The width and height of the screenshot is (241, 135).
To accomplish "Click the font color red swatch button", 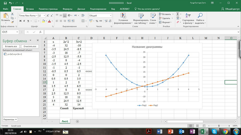I will [x=49, y=21].
